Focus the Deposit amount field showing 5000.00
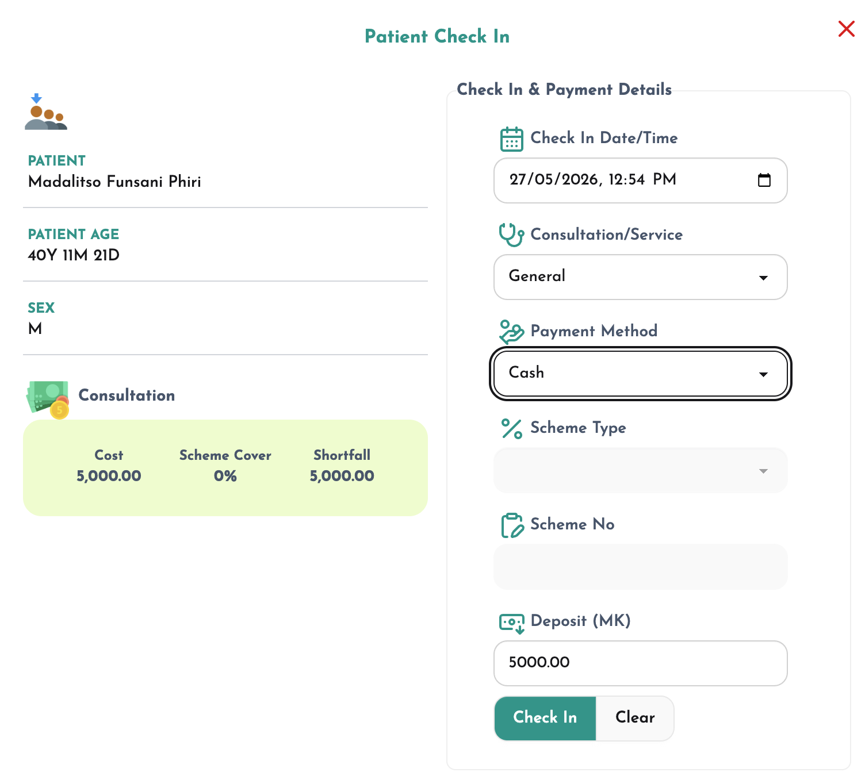The width and height of the screenshot is (865, 776). tap(640, 663)
